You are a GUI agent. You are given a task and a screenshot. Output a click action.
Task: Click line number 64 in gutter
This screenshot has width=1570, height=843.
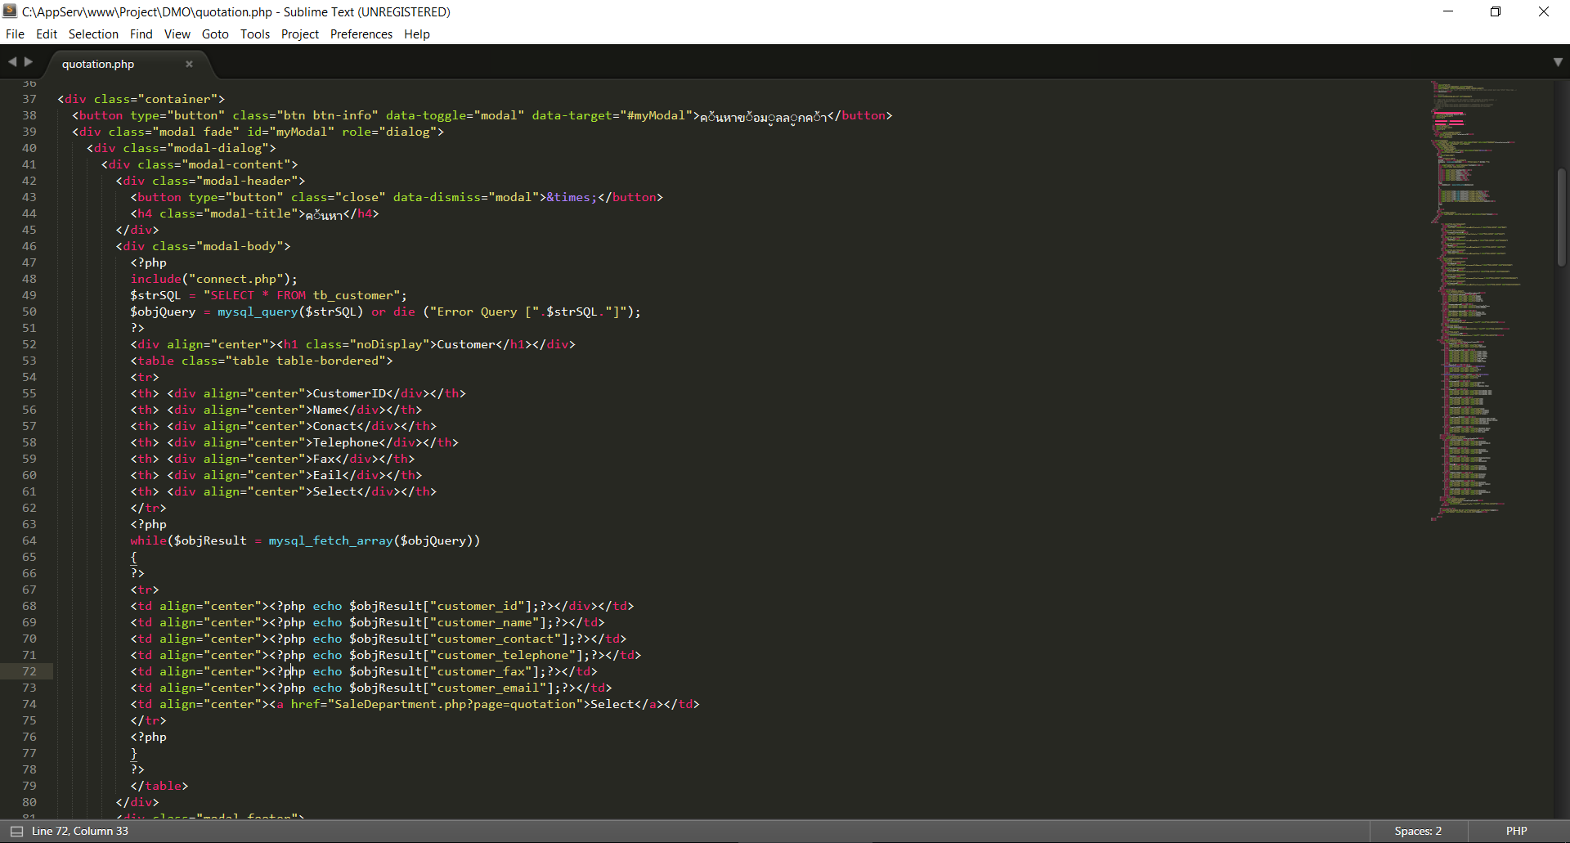click(29, 540)
